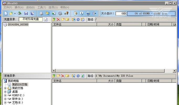The image size is (179, 105).
Task: Mount image to virtual drive icon
Action: point(60,13)
